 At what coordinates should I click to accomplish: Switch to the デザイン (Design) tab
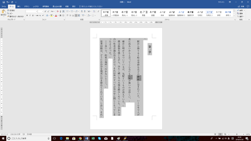pos(27,6)
